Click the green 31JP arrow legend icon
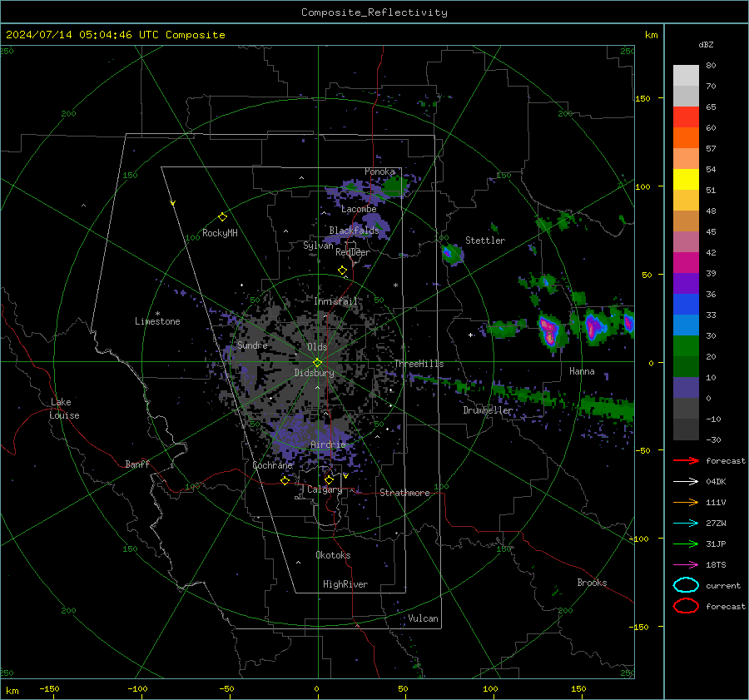 pos(686,544)
